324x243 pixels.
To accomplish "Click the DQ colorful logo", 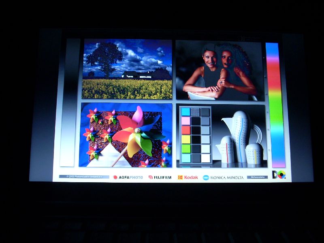I will pyautogui.click(x=279, y=175).
